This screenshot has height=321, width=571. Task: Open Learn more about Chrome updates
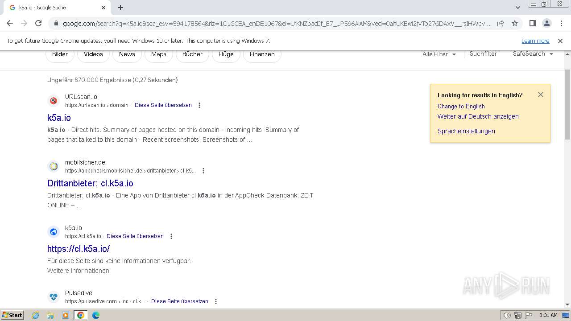(535, 41)
